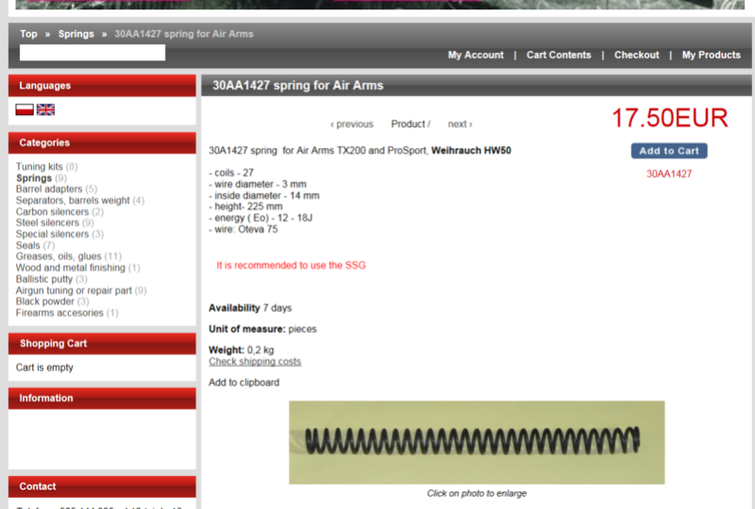Open Cart Contents page
755x509 pixels.
pyautogui.click(x=559, y=55)
